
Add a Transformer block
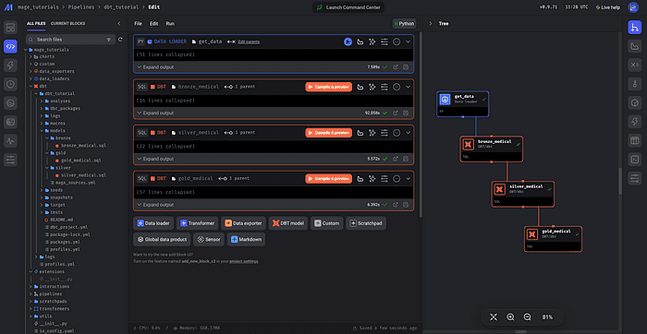pos(197,223)
